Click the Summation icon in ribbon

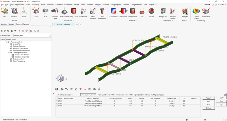(206, 12)
